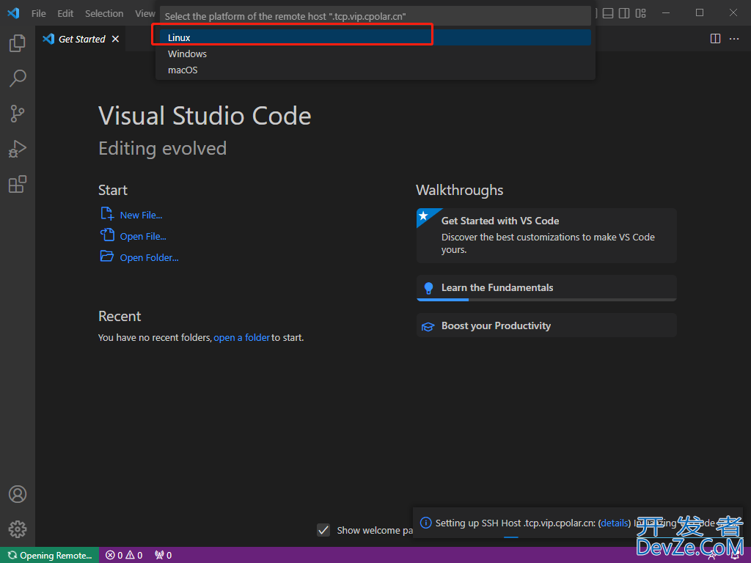The image size is (751, 563).
Task: Open Learn the Fundamentals walkthrough
Action: click(x=546, y=287)
